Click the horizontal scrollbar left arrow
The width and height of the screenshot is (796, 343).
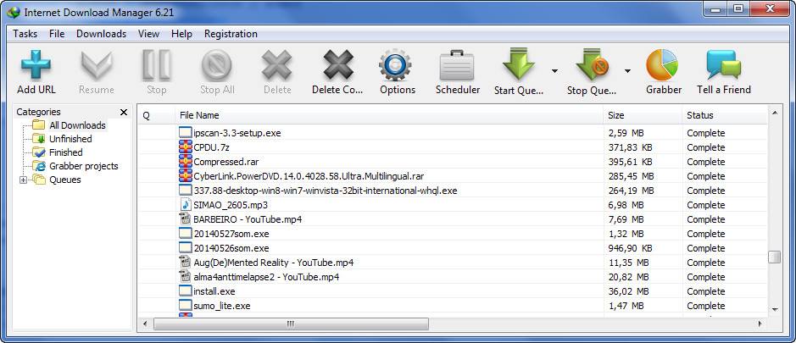coord(145,324)
